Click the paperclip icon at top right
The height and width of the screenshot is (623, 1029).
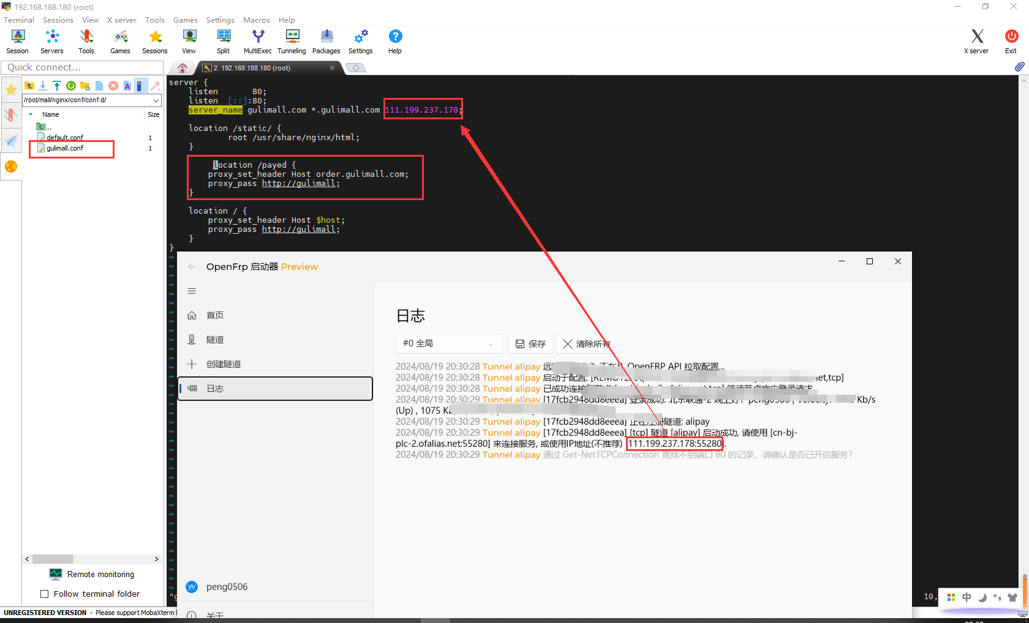[x=1019, y=67]
